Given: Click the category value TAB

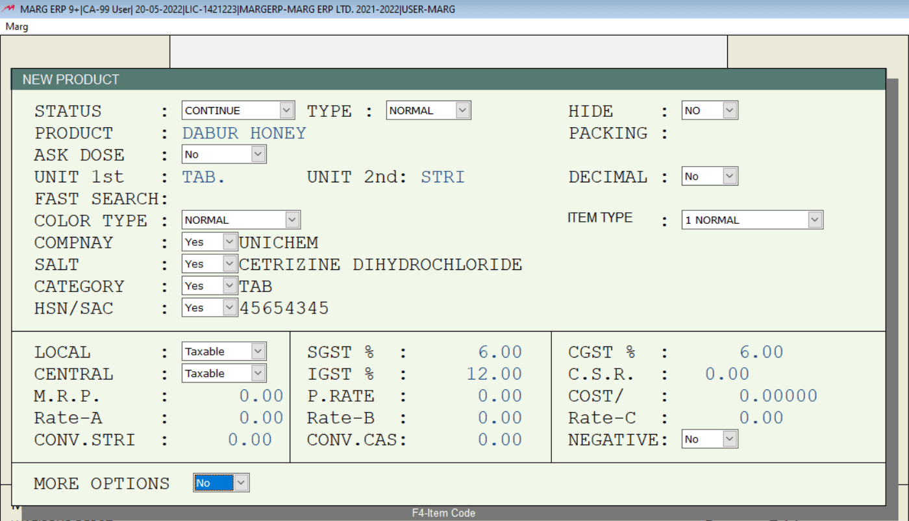Looking at the screenshot, I should pos(256,286).
